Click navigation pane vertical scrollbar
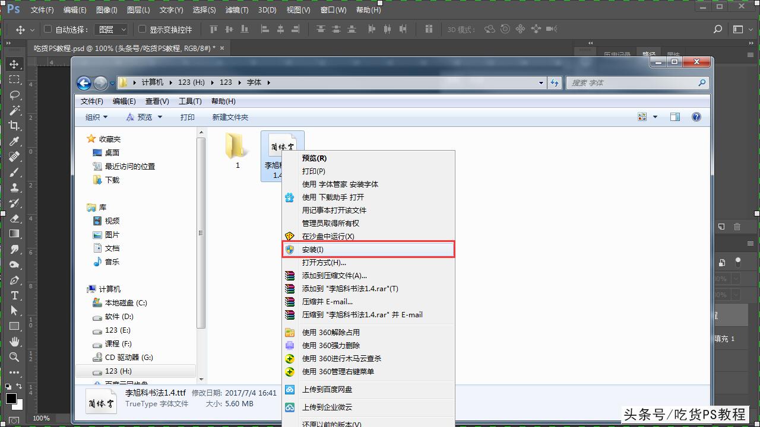 (201, 233)
